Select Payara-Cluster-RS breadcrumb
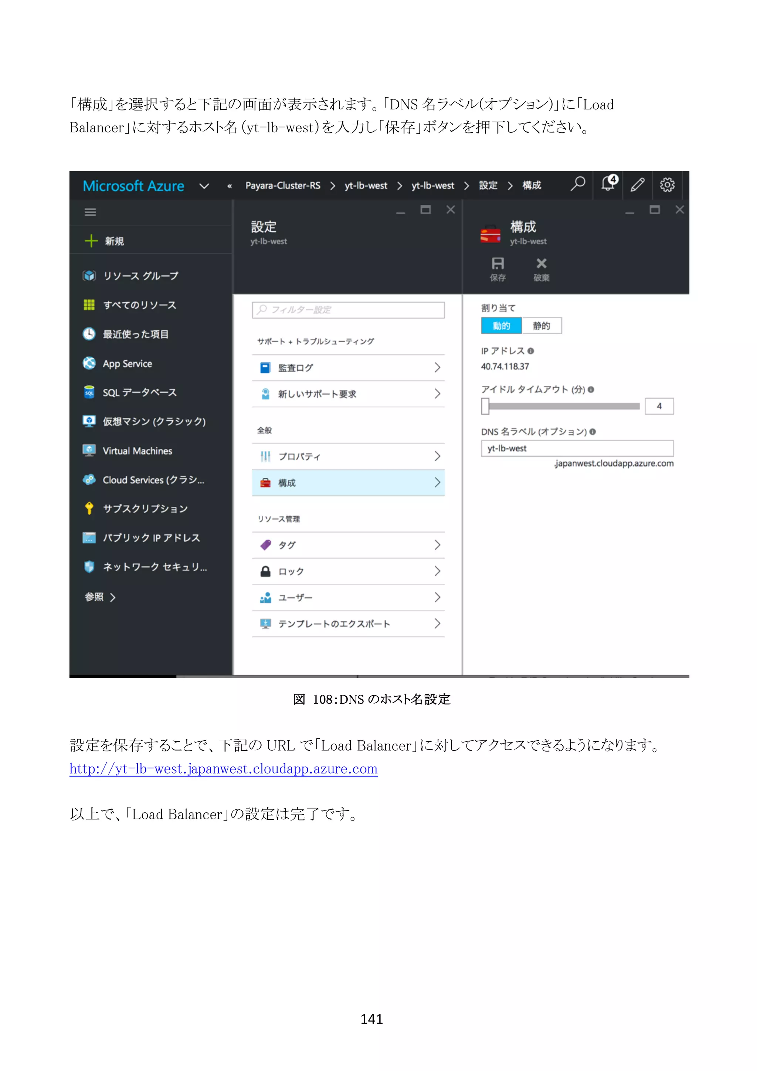 283,186
